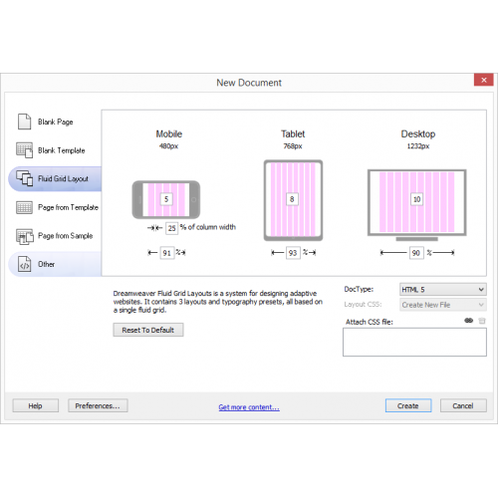Open the Layout CSS Create New File dropdown

pyautogui.click(x=443, y=305)
